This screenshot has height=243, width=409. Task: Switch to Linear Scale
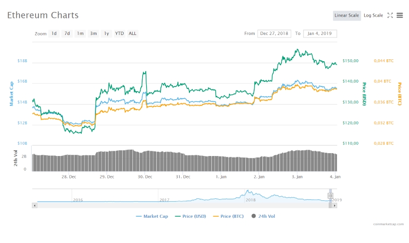click(x=347, y=16)
